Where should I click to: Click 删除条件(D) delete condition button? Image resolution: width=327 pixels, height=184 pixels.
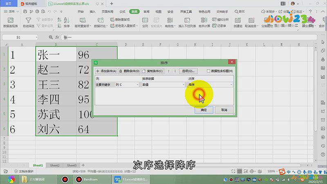(129, 71)
